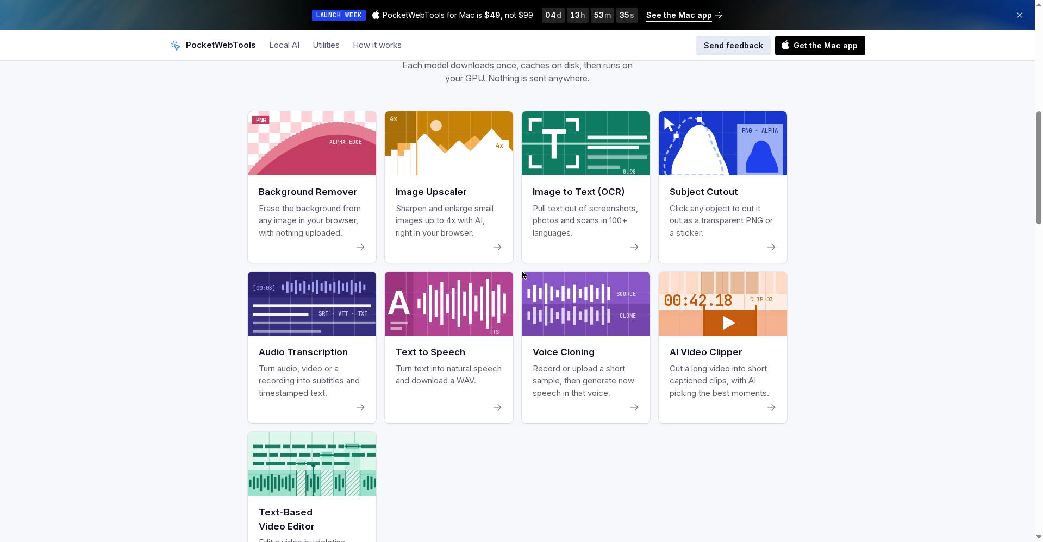Follow the See the Mac app link
The width and height of the screenshot is (1043, 542).
pyautogui.click(x=684, y=15)
